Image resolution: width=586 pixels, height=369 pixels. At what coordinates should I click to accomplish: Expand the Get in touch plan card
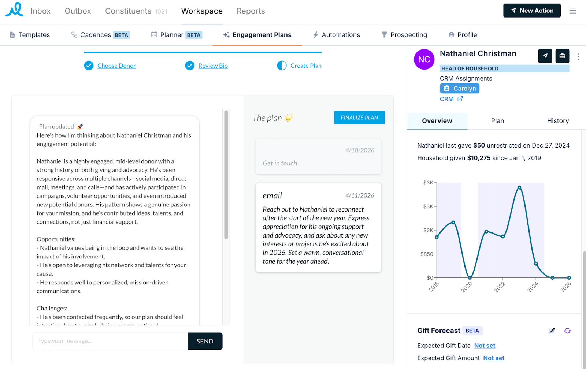(318, 156)
